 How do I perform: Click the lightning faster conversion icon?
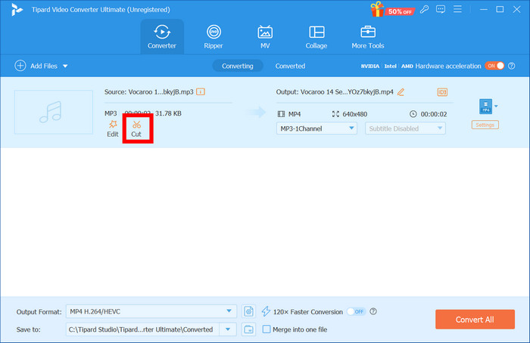click(266, 311)
